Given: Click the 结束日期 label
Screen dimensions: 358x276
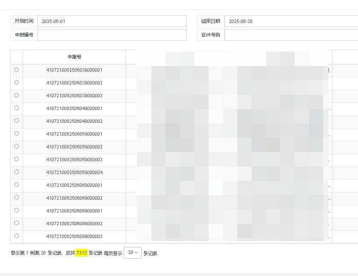Looking at the screenshot, I should point(211,21).
